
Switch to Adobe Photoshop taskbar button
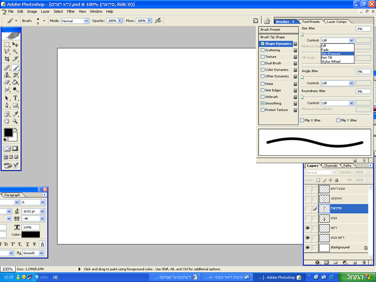(279, 277)
